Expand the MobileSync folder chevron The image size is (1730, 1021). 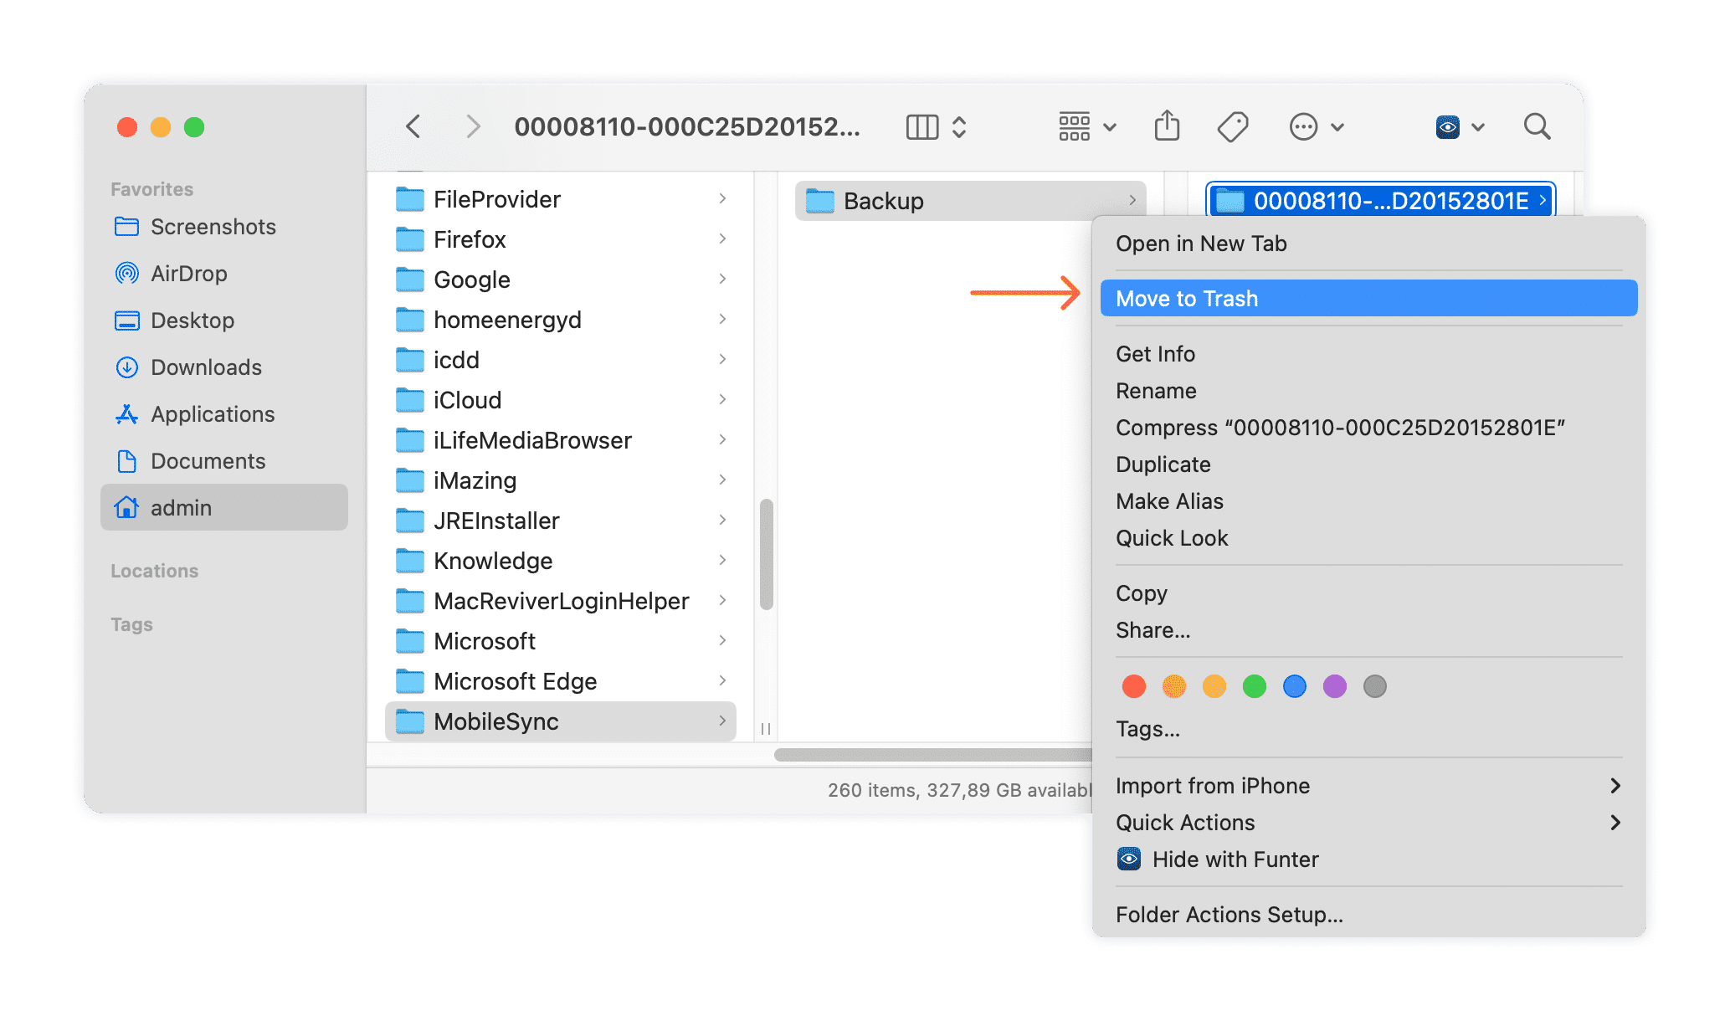tap(722, 721)
